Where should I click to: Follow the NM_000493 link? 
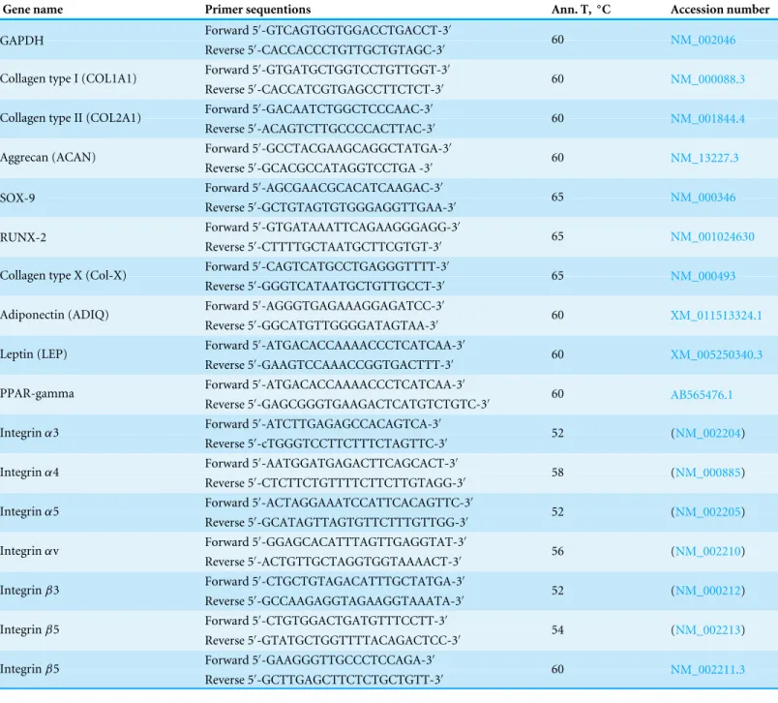[703, 276]
